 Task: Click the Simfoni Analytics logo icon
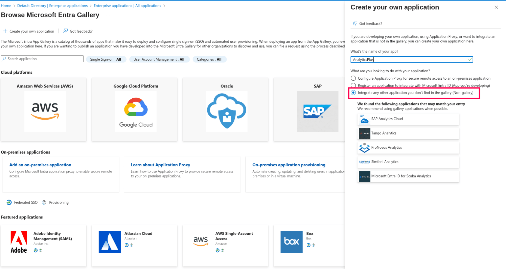point(364,162)
